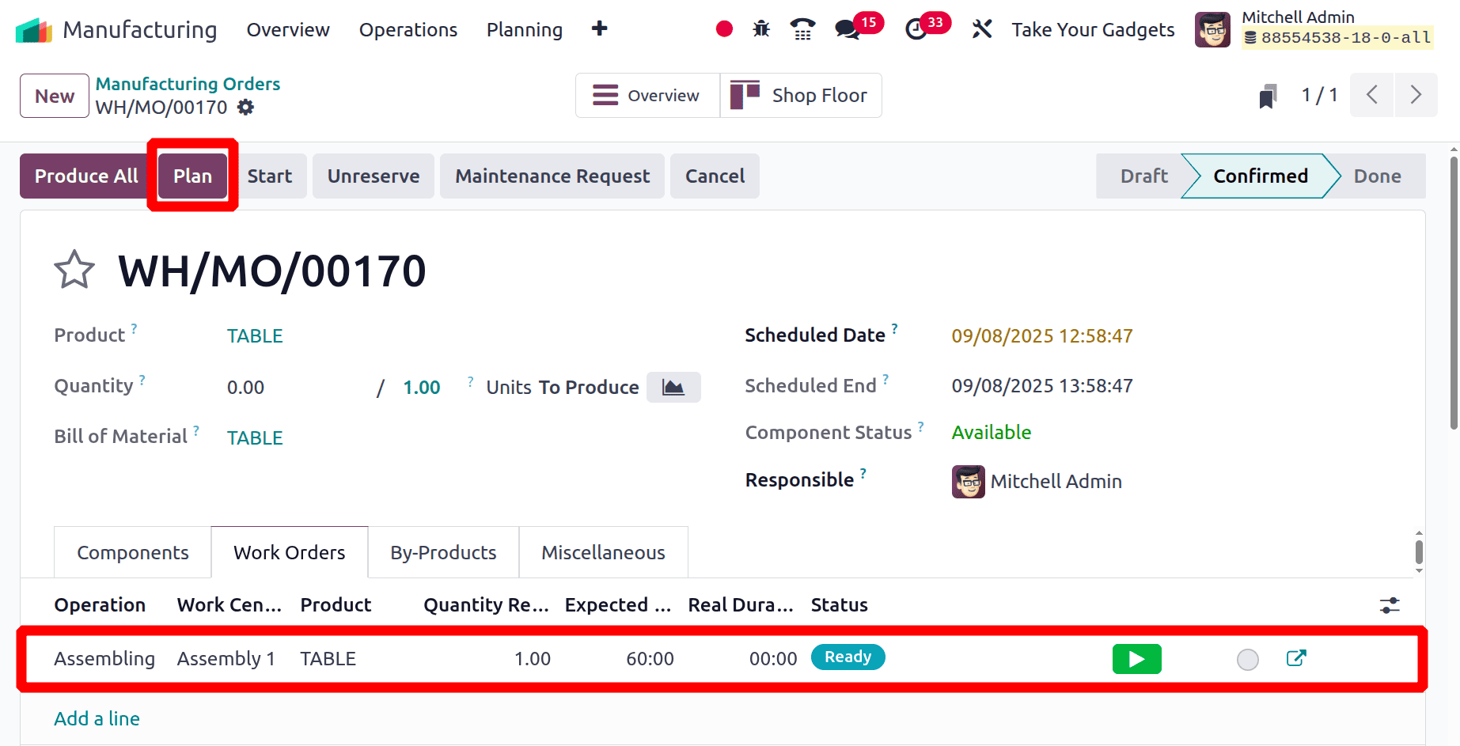Click the Assembly 1 work center cell
Image resolution: width=1460 pixels, height=746 pixels.
coord(226,658)
